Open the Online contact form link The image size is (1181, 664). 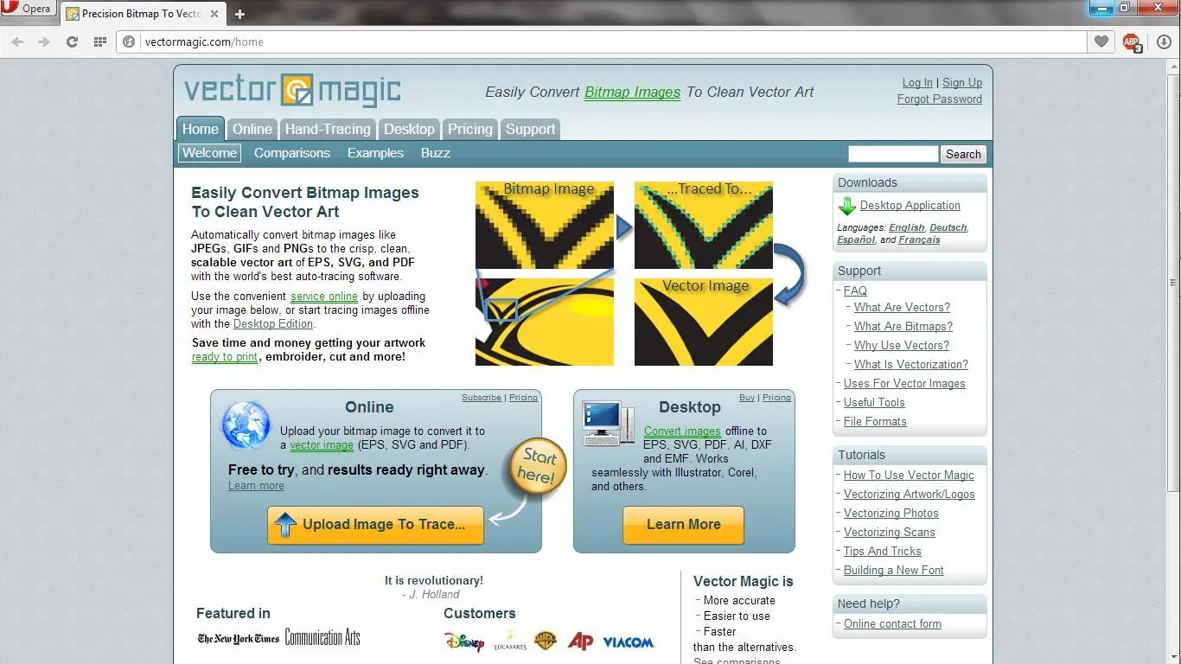coord(892,624)
